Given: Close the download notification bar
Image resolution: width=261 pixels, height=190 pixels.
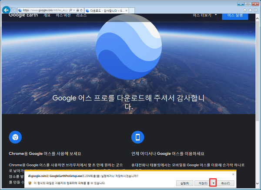Looking at the screenshot, I should point(233,174).
